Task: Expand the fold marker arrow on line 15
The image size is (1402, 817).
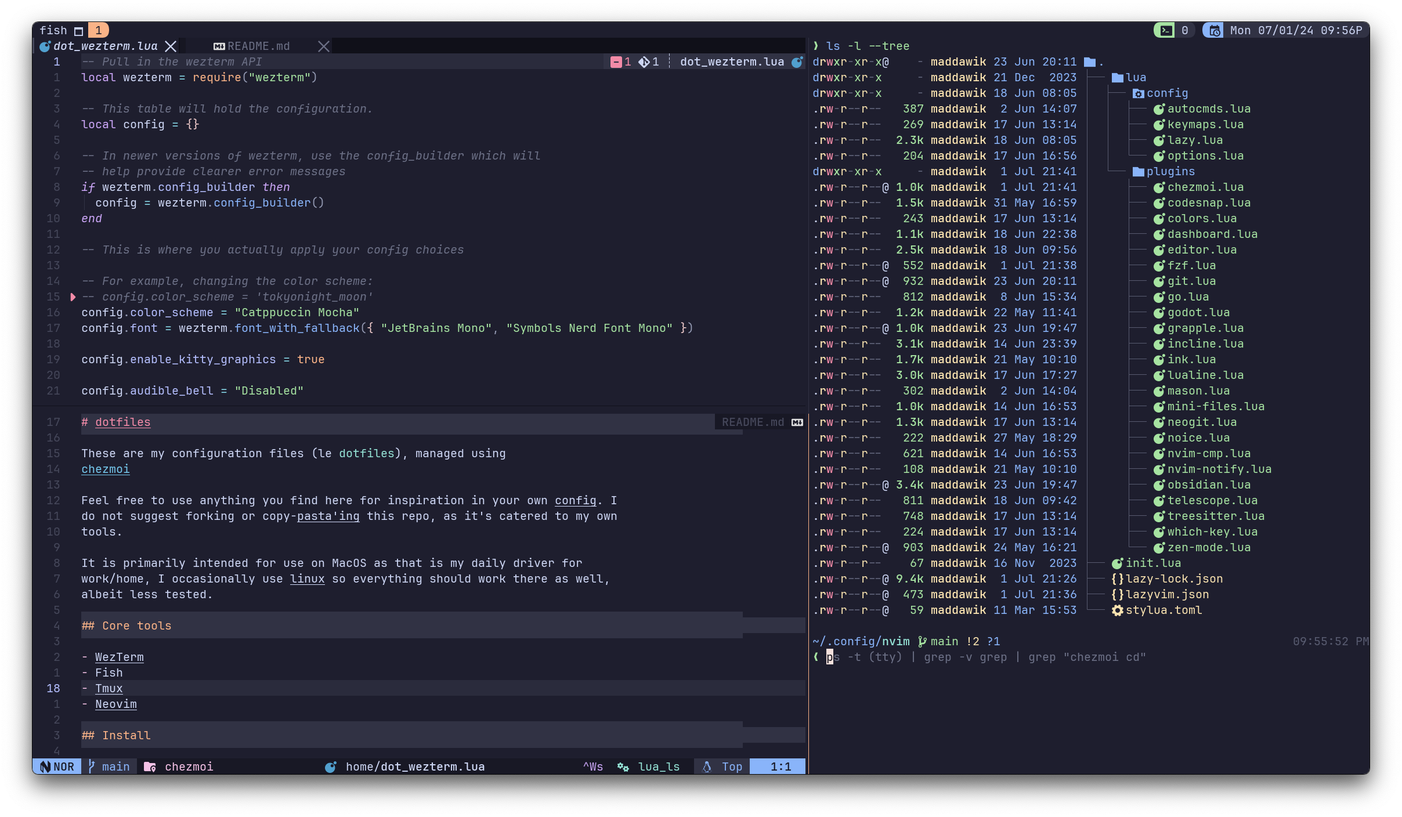Action: coord(73,297)
